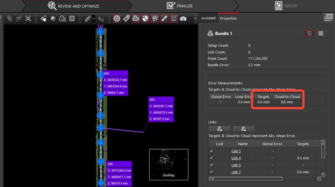
Task: Open the Link 5 link
Action: point(236,165)
